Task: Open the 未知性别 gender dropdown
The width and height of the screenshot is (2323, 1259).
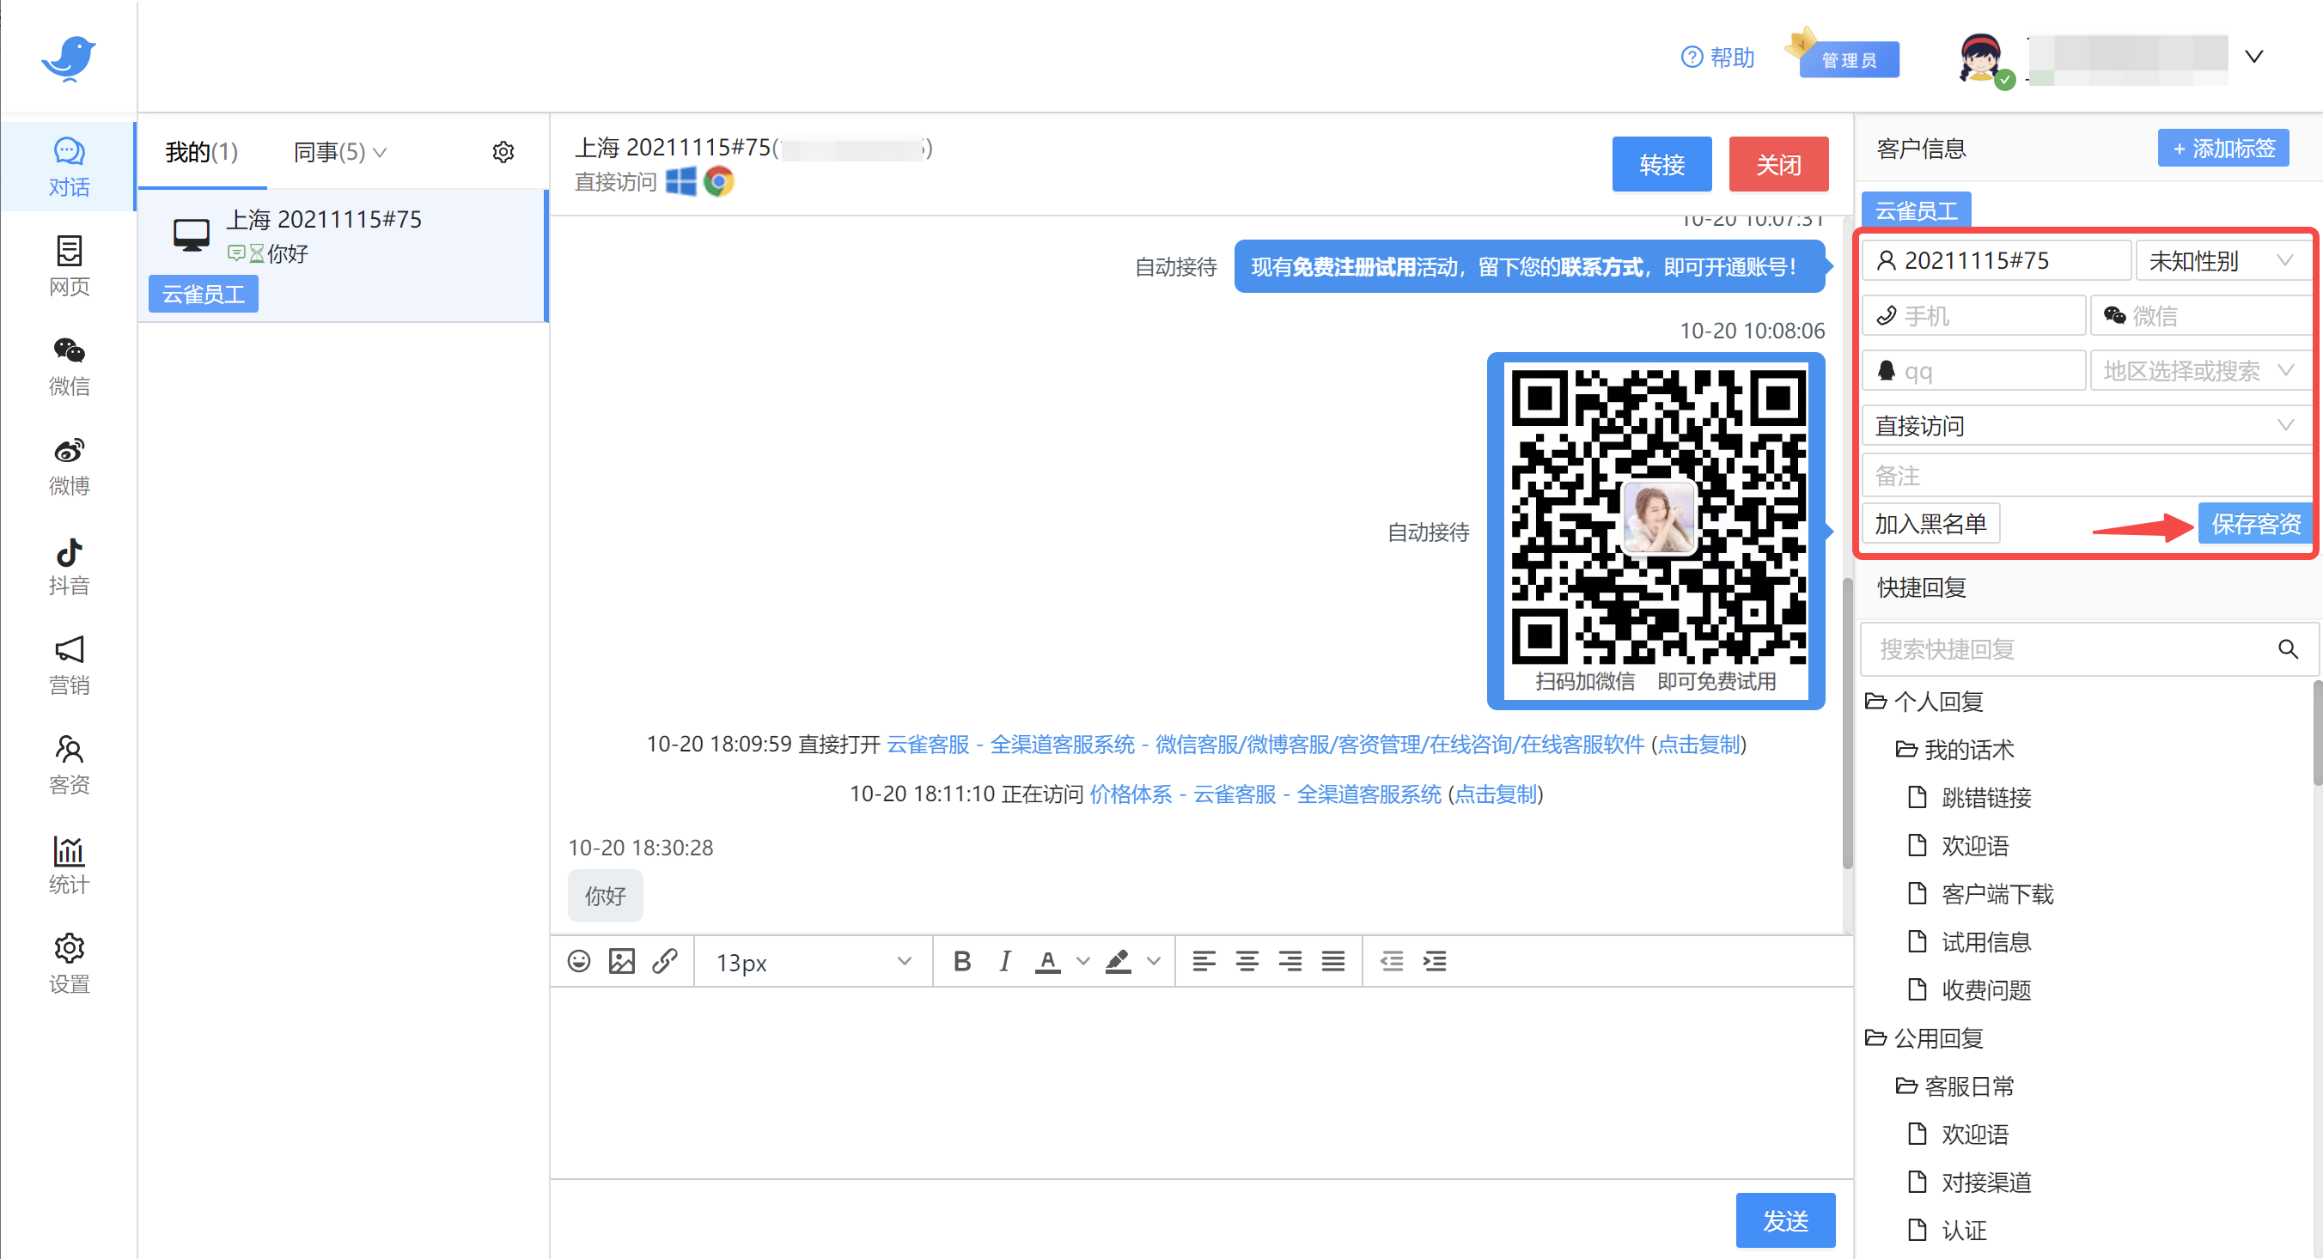Action: coord(2221,260)
